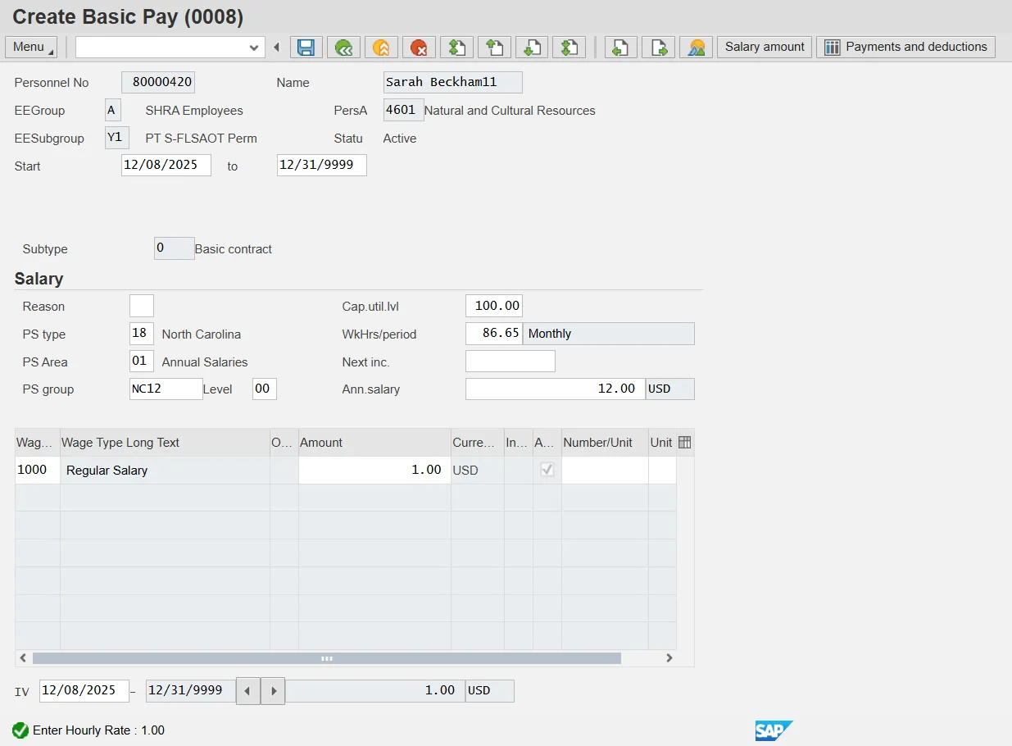The width and height of the screenshot is (1012, 746).
Task: Open the Menu button
Action: (x=31, y=48)
